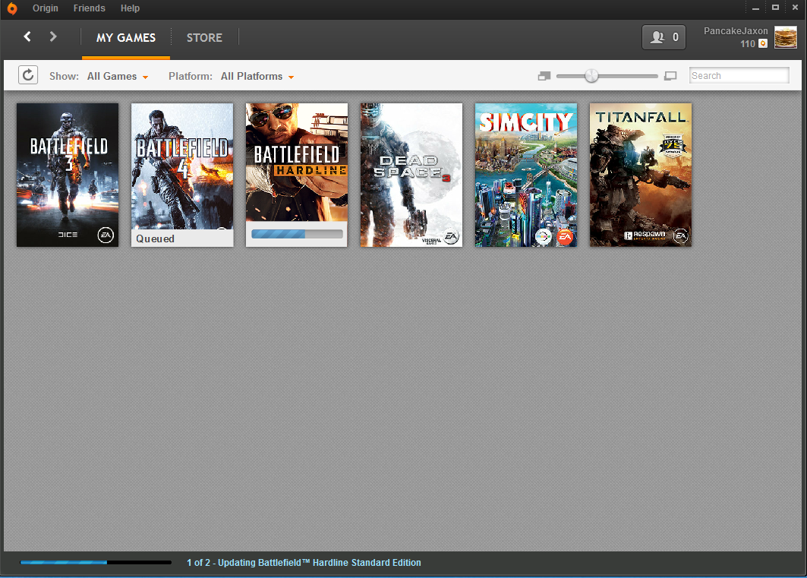
Task: Click the PancakeJaxon username
Action: point(736,31)
